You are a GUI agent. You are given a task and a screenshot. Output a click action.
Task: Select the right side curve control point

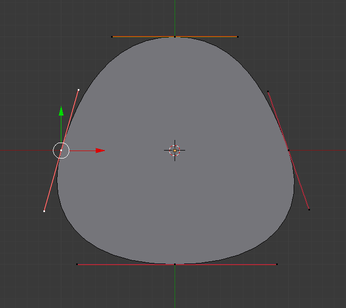coord(288,151)
